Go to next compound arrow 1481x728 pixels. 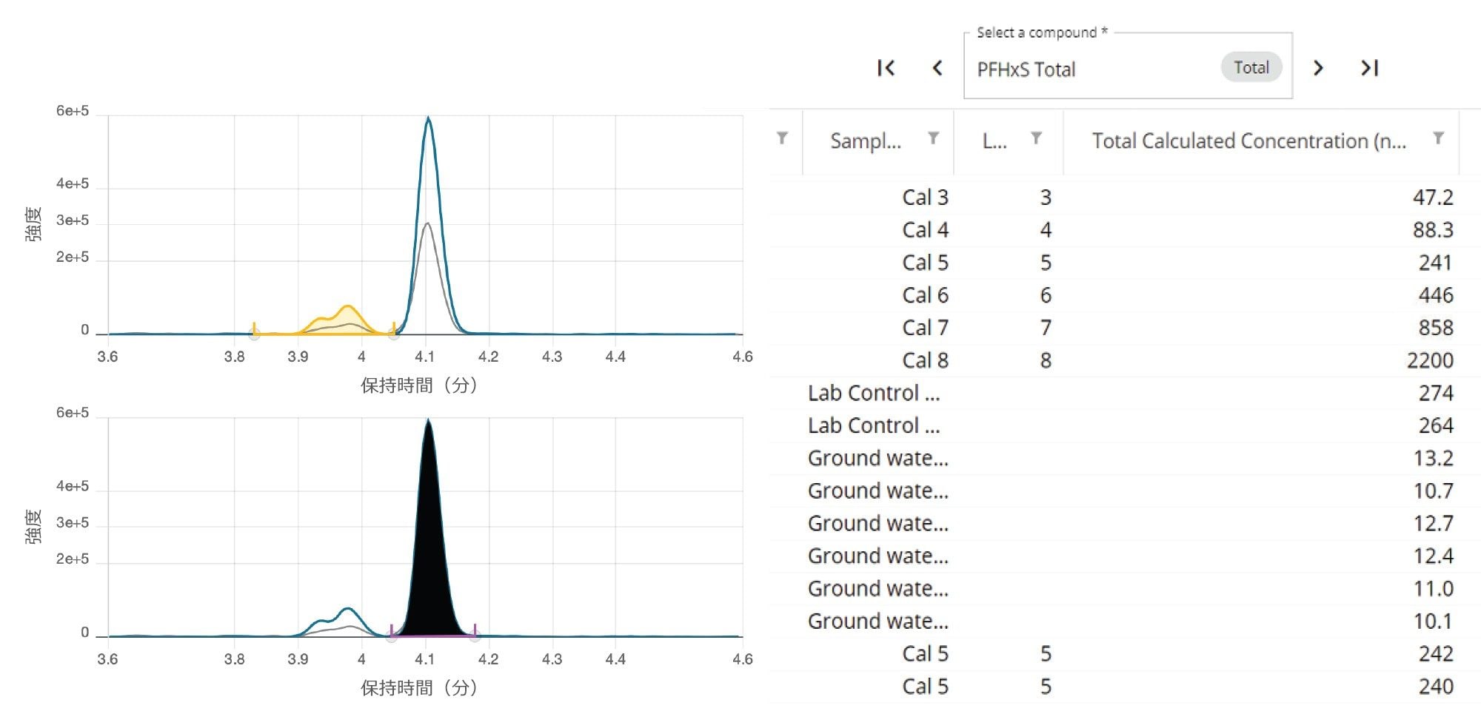pyautogui.click(x=1318, y=68)
